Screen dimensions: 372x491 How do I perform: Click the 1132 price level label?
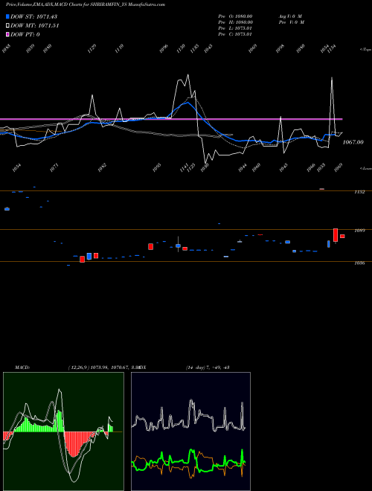(x=359, y=192)
